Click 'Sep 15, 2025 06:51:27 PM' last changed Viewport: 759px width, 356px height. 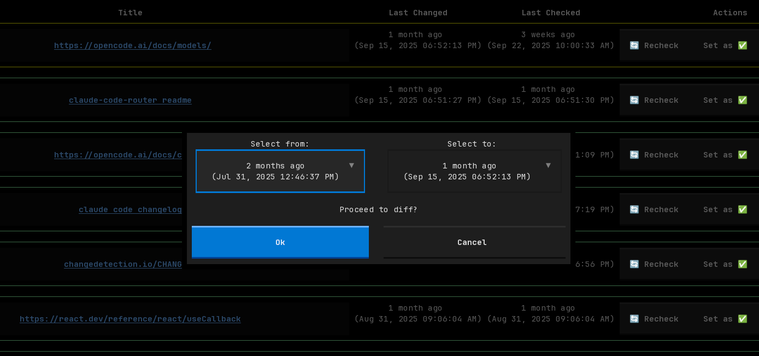[418, 100]
